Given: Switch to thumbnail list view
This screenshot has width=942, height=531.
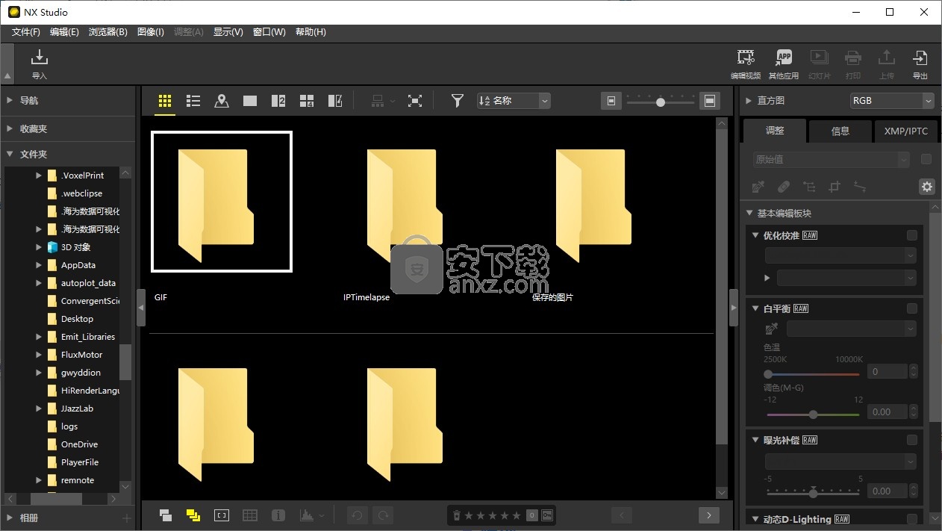Looking at the screenshot, I should coord(193,101).
